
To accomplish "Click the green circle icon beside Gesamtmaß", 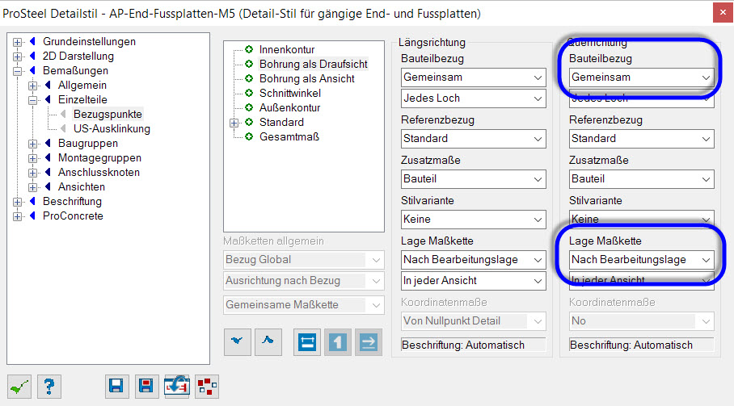I will pos(249,136).
